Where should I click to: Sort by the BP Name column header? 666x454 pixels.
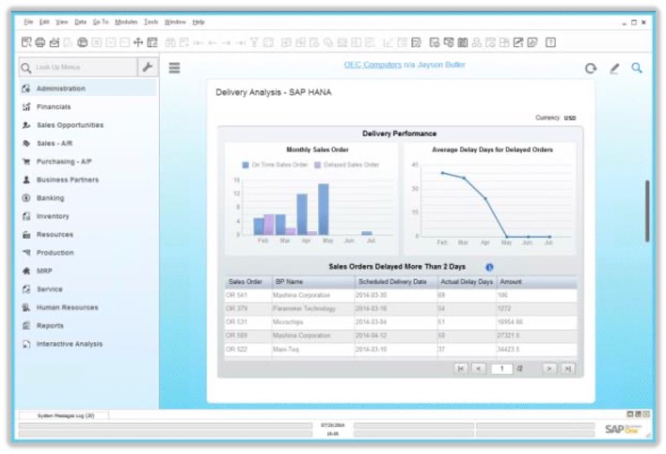pos(313,282)
